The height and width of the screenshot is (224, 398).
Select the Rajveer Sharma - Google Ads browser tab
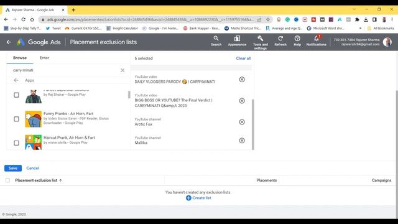coord(34,10)
